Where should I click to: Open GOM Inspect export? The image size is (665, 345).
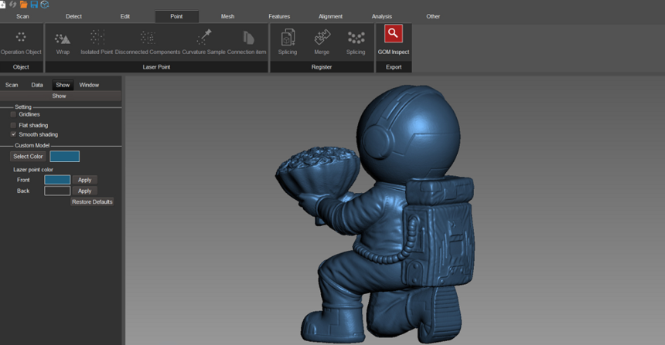(x=393, y=40)
